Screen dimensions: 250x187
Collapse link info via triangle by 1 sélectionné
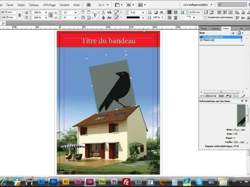(x=201, y=96)
